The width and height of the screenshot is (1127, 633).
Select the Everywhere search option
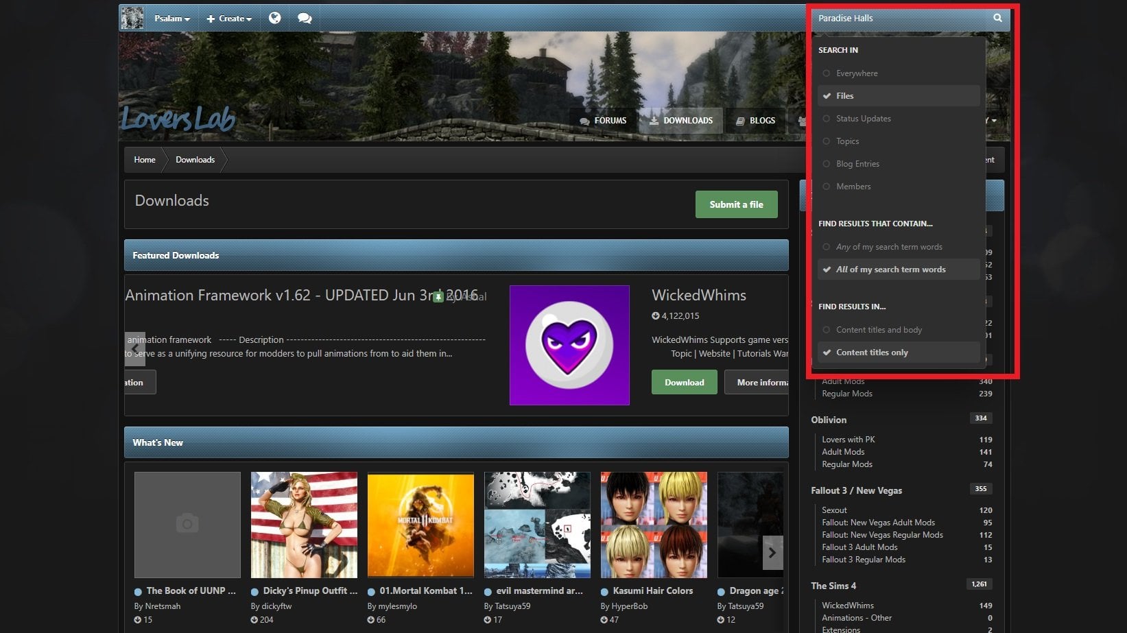tap(898, 73)
